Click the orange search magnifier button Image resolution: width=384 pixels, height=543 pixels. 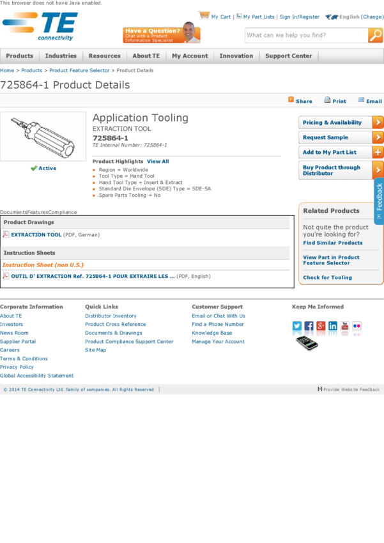tap(376, 36)
